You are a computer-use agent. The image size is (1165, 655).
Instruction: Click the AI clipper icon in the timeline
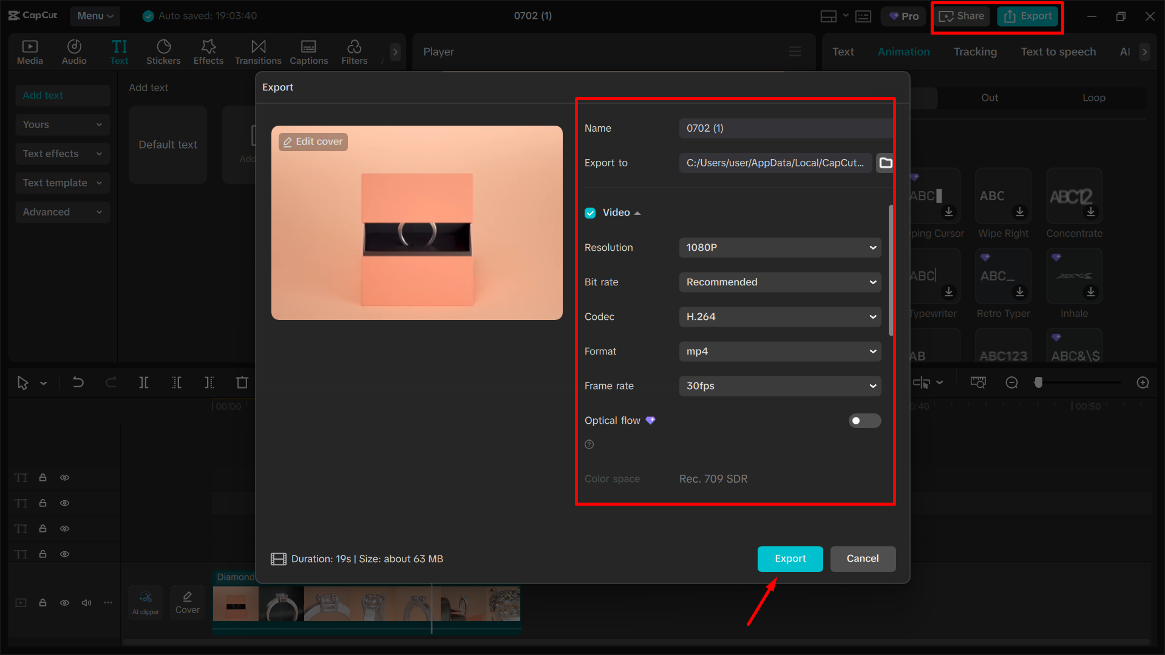[145, 602]
